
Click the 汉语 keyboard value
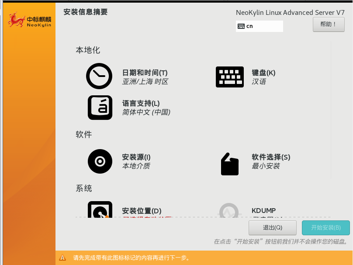tap(259, 82)
